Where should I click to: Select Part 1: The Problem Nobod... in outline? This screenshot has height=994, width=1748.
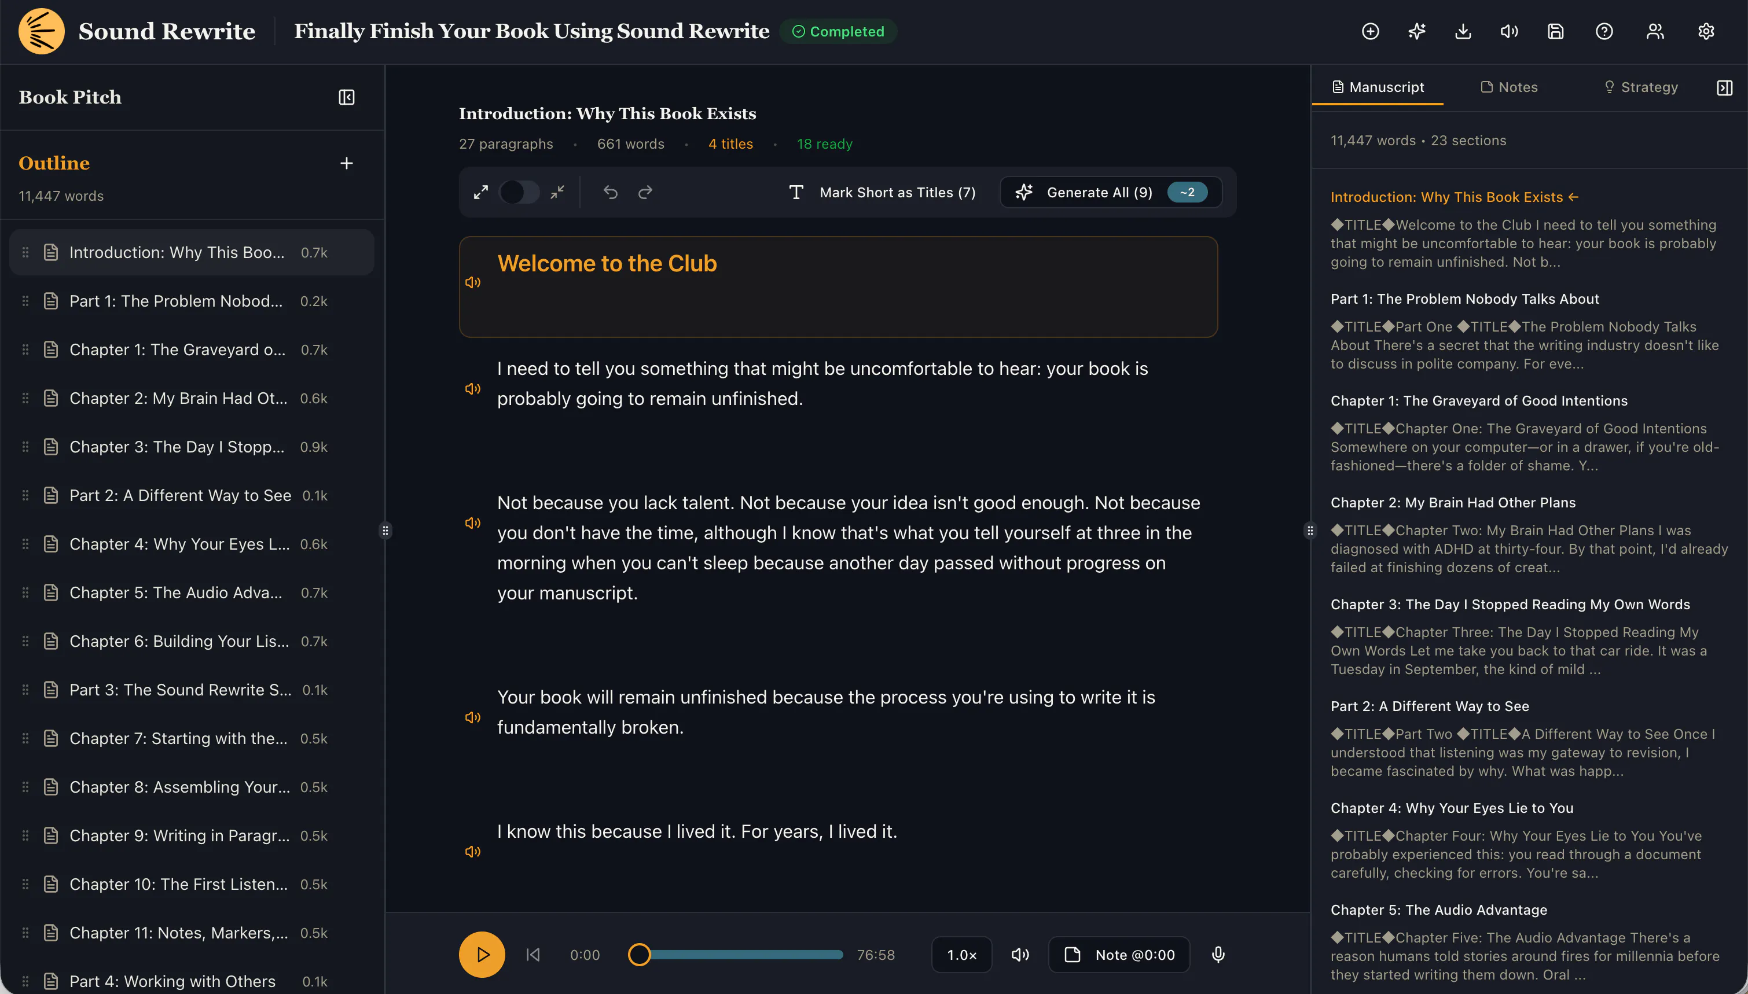tap(192, 301)
